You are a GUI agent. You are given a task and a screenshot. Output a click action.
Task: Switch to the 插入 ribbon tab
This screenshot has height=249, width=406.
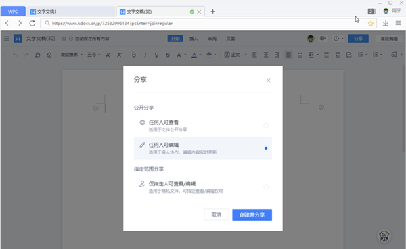click(194, 39)
